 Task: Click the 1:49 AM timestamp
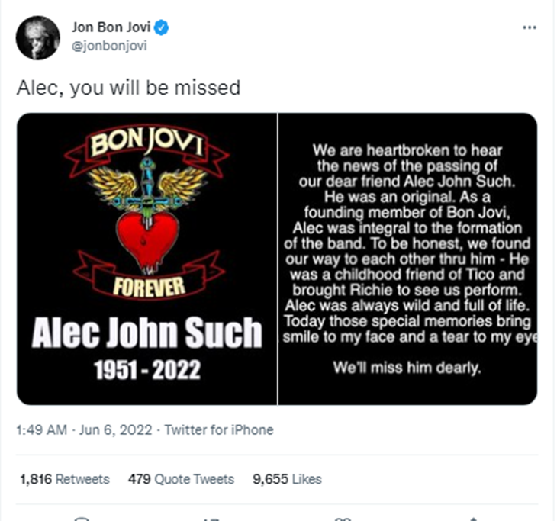[x=42, y=430]
